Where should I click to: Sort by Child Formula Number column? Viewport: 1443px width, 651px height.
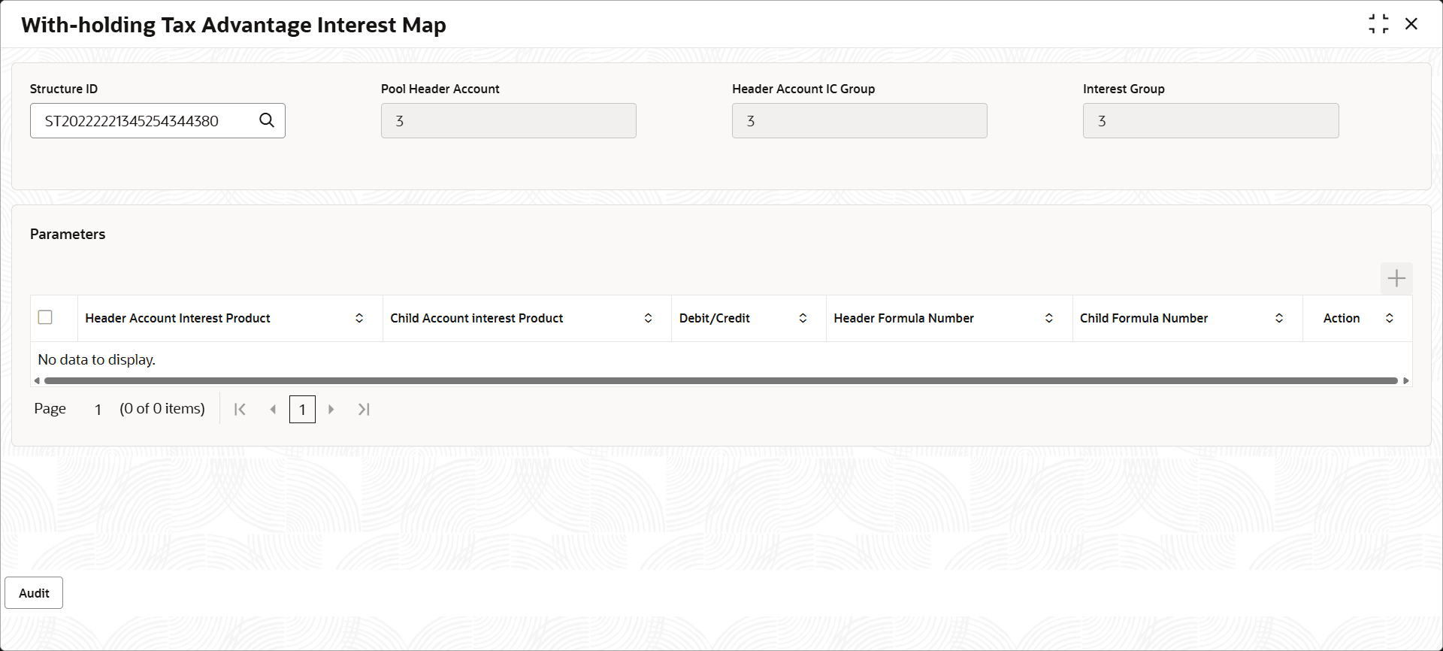(1279, 318)
